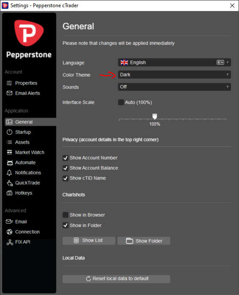The image size is (239, 295).
Task: Go to the Market Watch settings section
Action: (x=29, y=153)
